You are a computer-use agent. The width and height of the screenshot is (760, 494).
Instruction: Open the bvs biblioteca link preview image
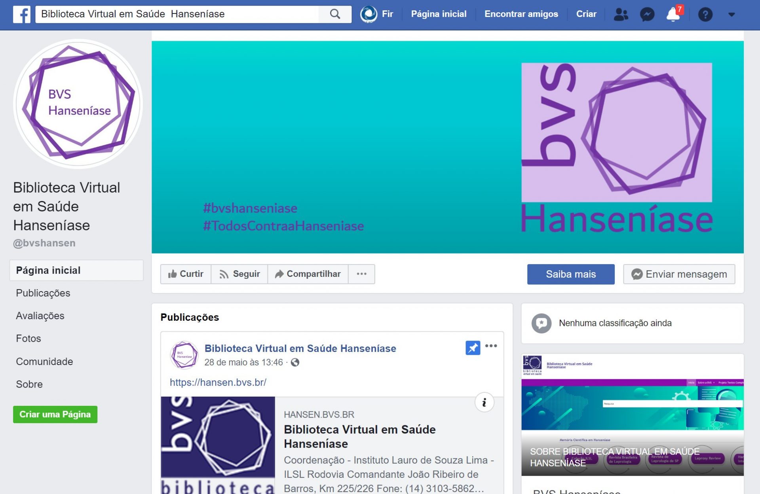218,445
